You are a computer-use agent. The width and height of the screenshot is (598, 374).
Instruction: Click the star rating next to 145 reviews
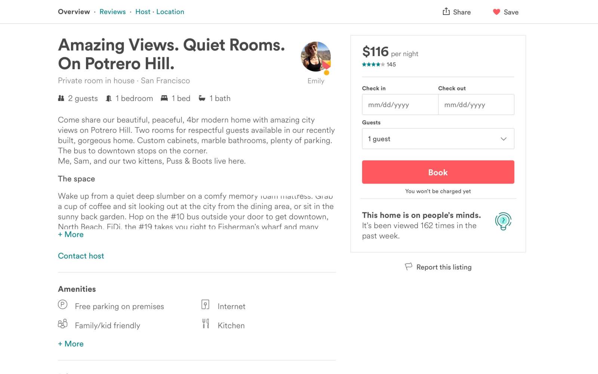(x=372, y=64)
